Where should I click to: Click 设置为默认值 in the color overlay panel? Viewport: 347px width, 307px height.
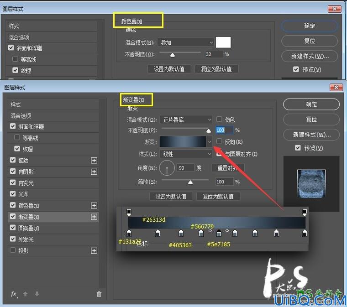[x=169, y=69]
